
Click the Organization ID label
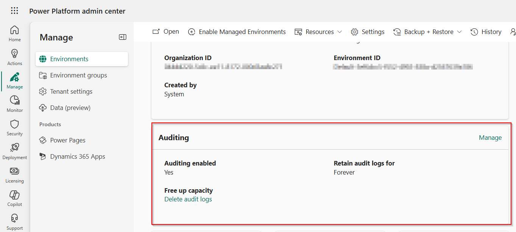click(x=188, y=58)
